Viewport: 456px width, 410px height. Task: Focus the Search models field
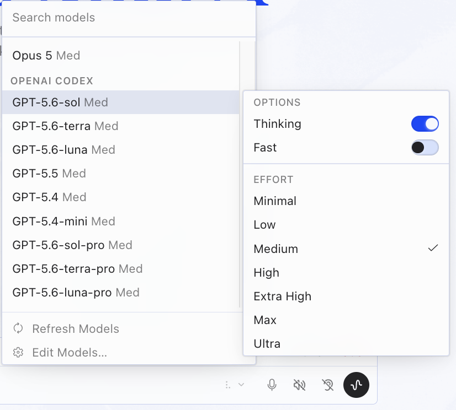(x=129, y=18)
